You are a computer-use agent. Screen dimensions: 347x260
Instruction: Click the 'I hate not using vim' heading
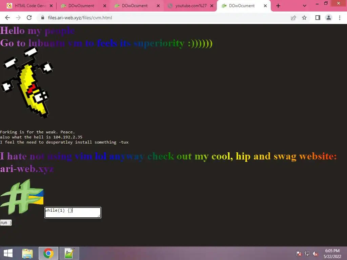[168, 156]
